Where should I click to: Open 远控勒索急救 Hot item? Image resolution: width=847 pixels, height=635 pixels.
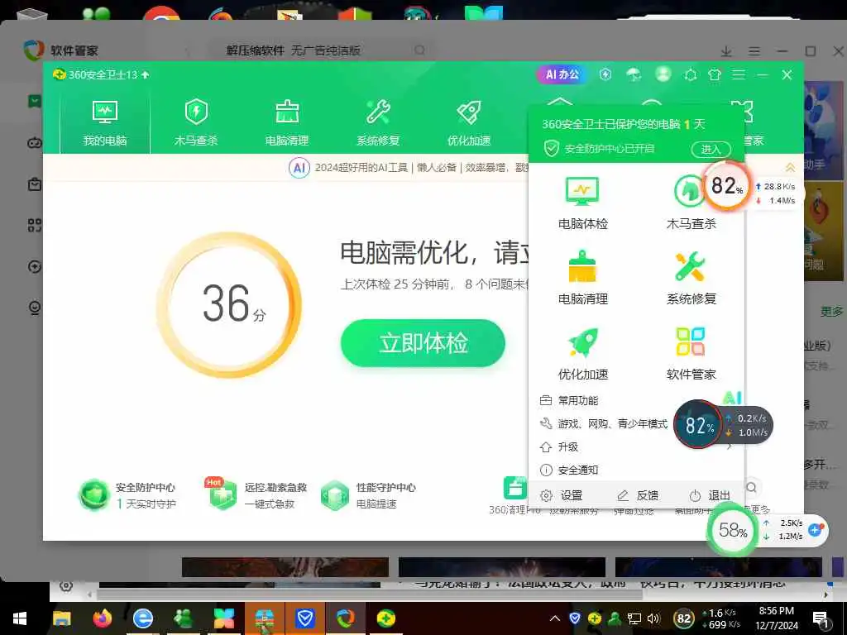(256, 494)
